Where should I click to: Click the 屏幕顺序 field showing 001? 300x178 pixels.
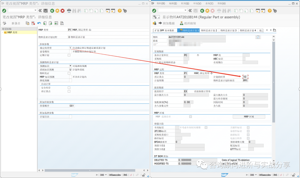coord(72,106)
